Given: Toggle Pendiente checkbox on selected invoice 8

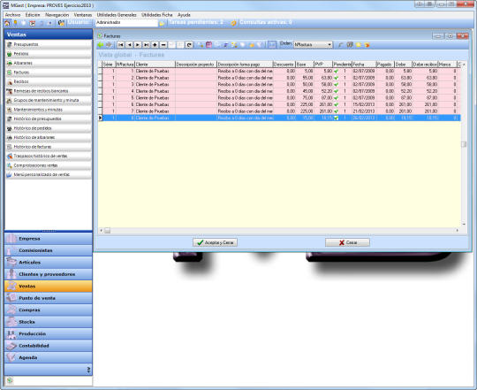Looking at the screenshot, I should [337, 118].
